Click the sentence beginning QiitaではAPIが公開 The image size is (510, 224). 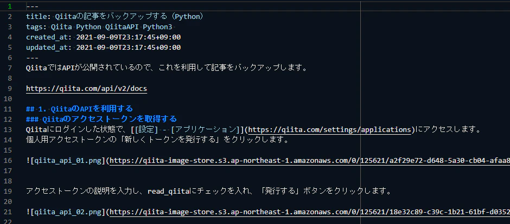click(x=167, y=68)
